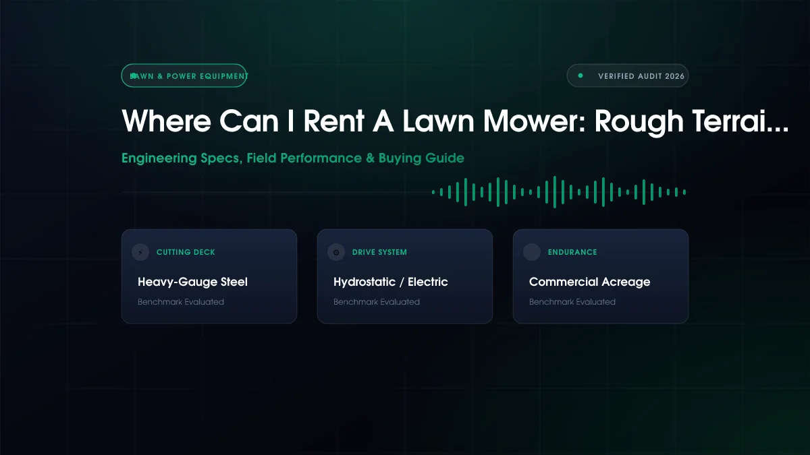Click the green audio waveform graphic
The image size is (810, 455).
(x=559, y=192)
